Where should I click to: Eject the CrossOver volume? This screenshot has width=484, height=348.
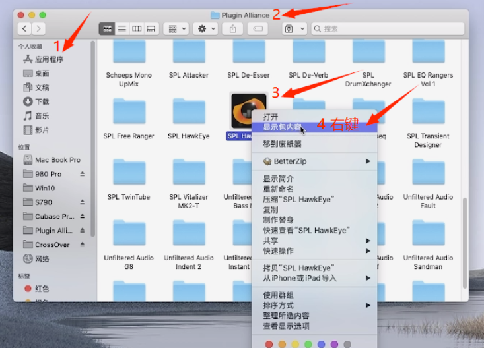(x=83, y=245)
